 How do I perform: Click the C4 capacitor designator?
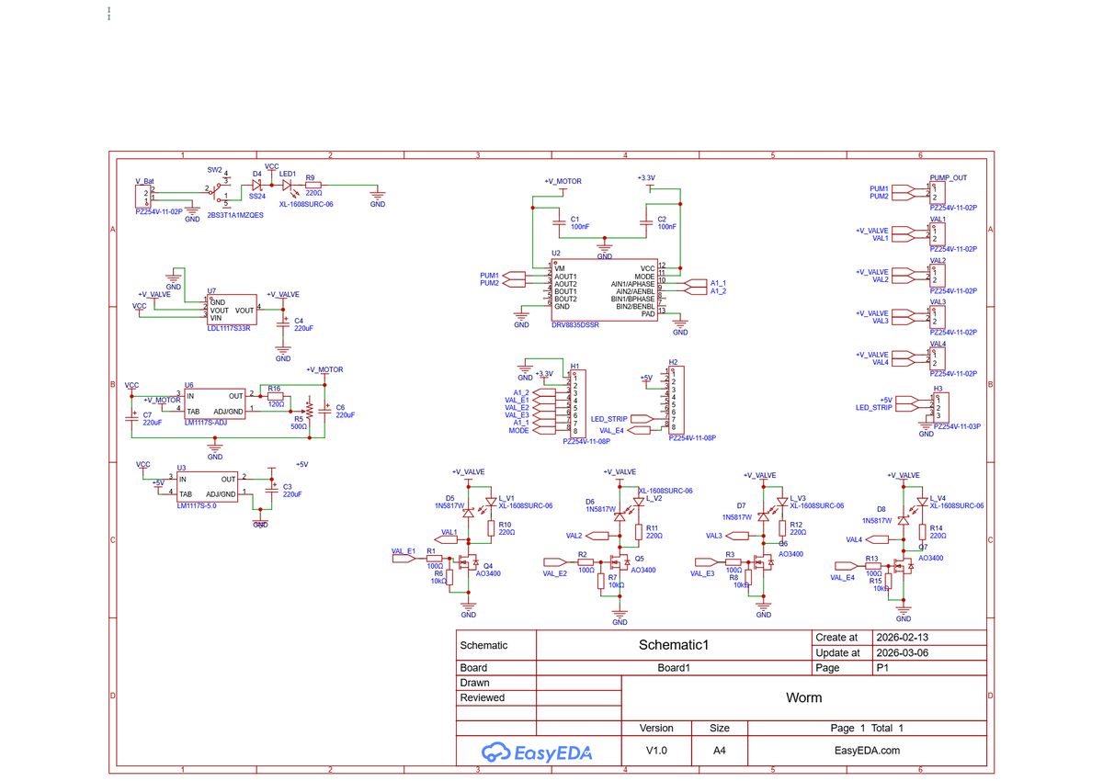(x=299, y=320)
